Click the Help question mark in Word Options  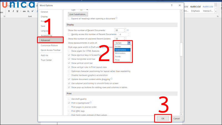click(171, 6)
